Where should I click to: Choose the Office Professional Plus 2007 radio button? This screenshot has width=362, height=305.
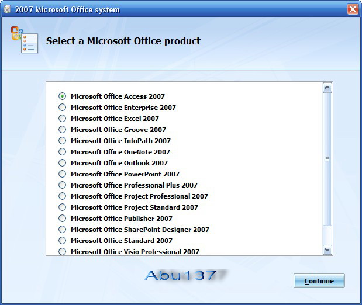[62, 185]
